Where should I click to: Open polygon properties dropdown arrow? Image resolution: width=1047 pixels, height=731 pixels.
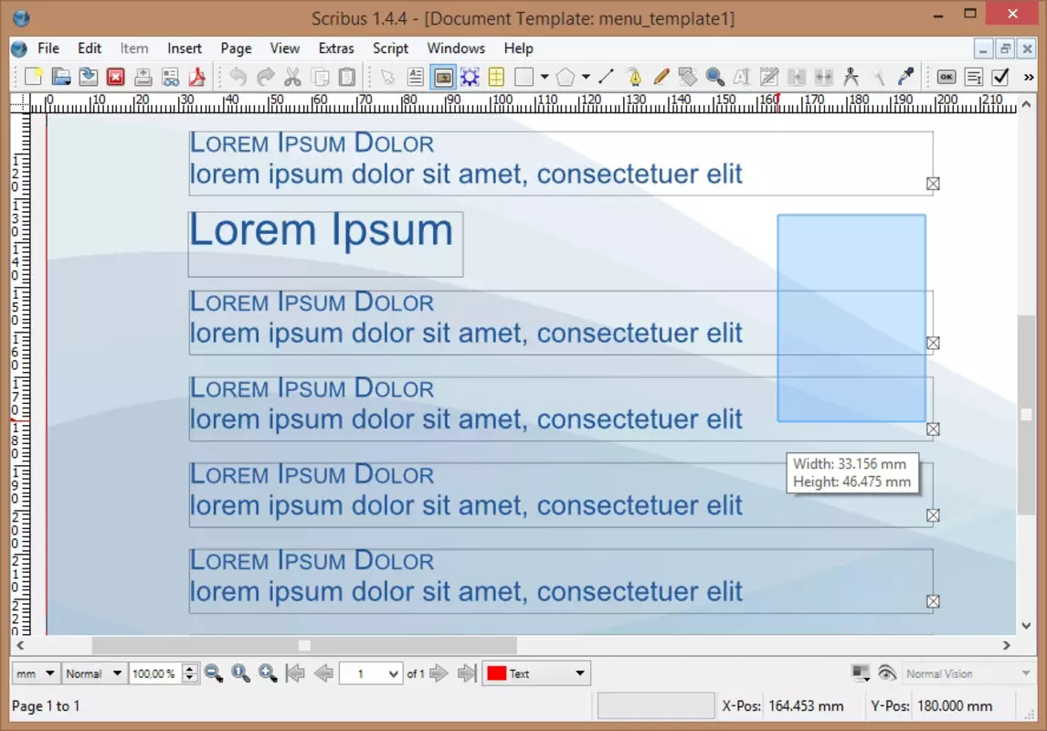coord(587,77)
